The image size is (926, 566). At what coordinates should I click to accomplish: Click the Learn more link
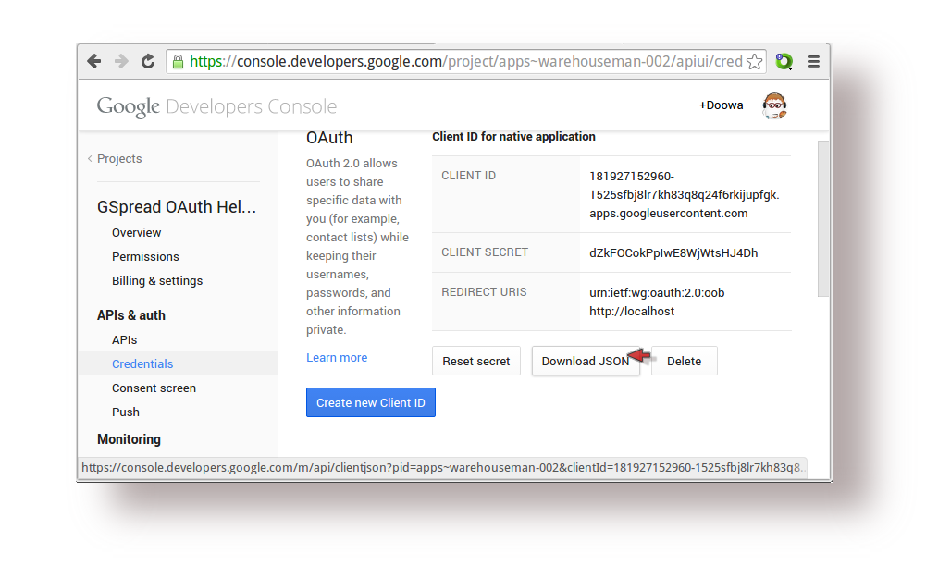[x=337, y=358]
